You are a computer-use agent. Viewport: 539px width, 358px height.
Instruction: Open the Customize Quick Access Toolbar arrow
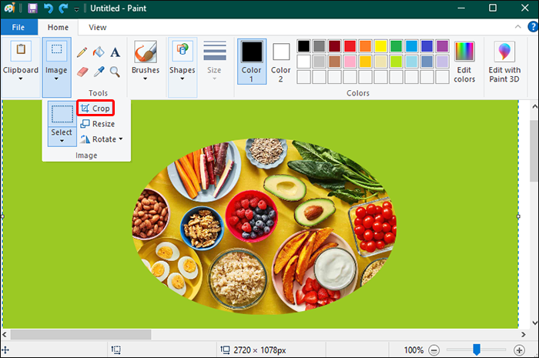tap(76, 9)
